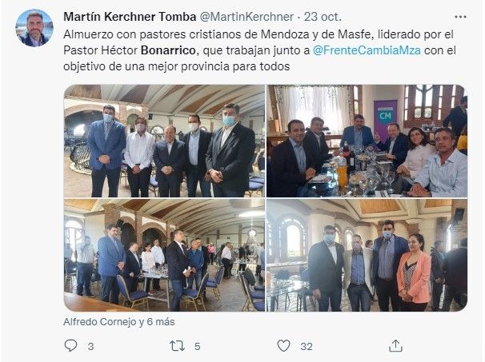Click tagged people Alfredo Cornejo y 6 más
This screenshot has height=362, width=485.
pyautogui.click(x=118, y=322)
